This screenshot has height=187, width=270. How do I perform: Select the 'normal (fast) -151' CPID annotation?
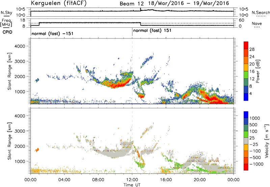[x=53, y=33]
